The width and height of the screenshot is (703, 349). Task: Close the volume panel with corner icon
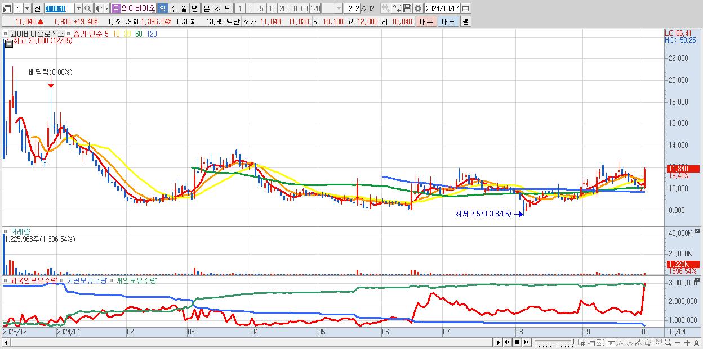click(698, 231)
